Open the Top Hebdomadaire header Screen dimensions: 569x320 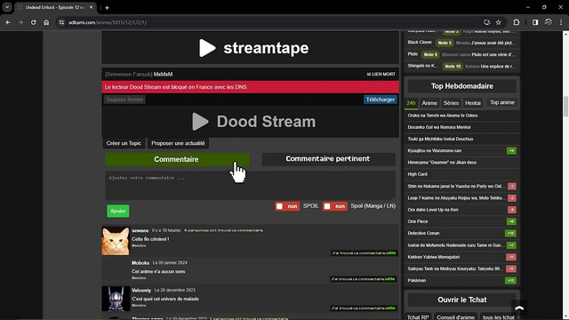pos(462,86)
